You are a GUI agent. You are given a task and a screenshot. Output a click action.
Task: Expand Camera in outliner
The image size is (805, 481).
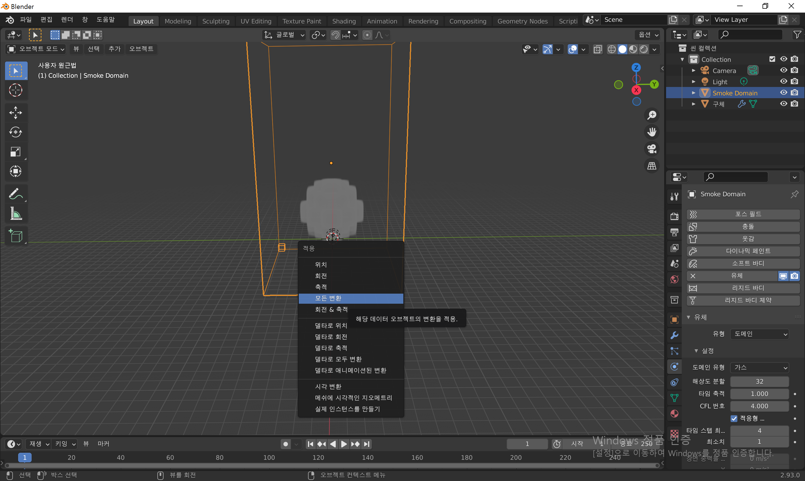point(693,70)
